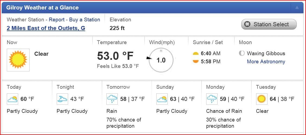The image size is (306, 135).
Task: Click the Waxing Gibbous moon phase icon
Action: point(241,53)
